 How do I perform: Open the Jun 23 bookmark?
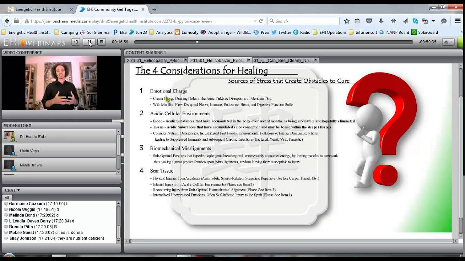(x=138, y=32)
